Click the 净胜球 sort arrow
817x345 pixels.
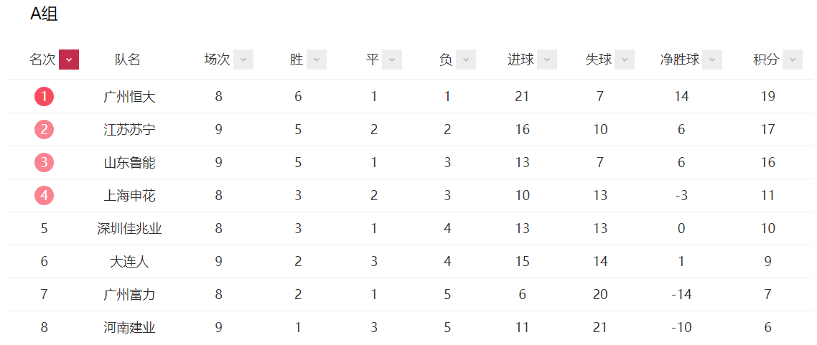[x=712, y=60]
